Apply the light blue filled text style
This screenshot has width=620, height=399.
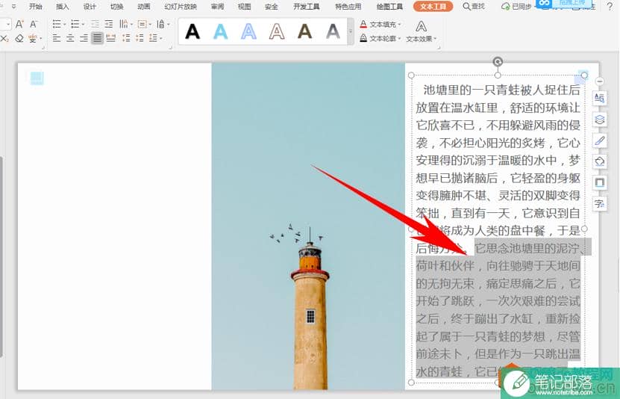[x=221, y=31]
